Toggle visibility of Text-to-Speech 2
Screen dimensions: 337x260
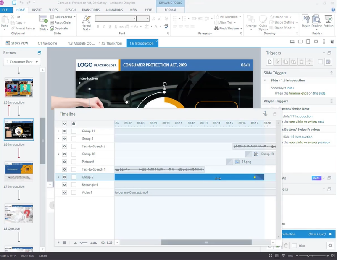point(64,147)
